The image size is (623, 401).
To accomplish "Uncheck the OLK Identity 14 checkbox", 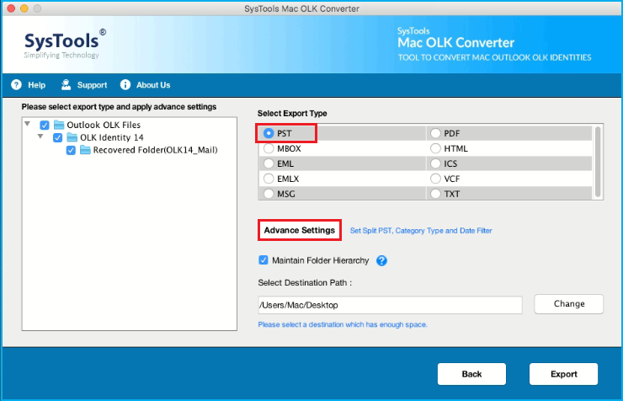I will pos(57,138).
